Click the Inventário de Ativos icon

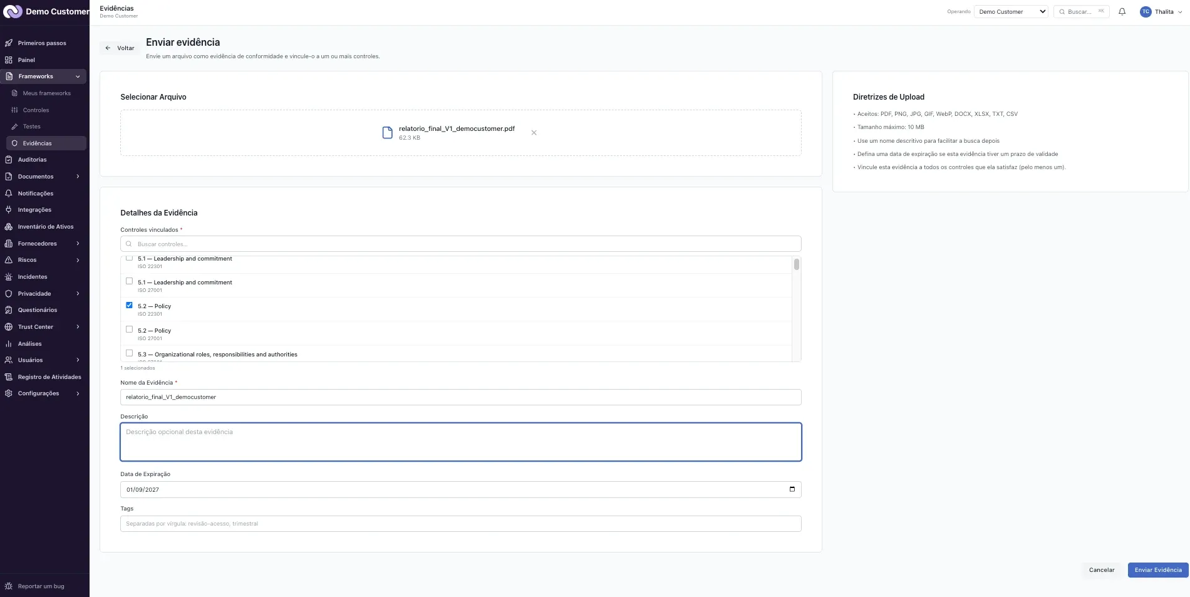pyautogui.click(x=9, y=227)
